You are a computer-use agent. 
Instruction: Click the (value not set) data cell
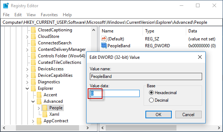click(x=202, y=39)
